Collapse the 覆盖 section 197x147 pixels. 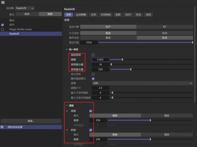point(67,106)
